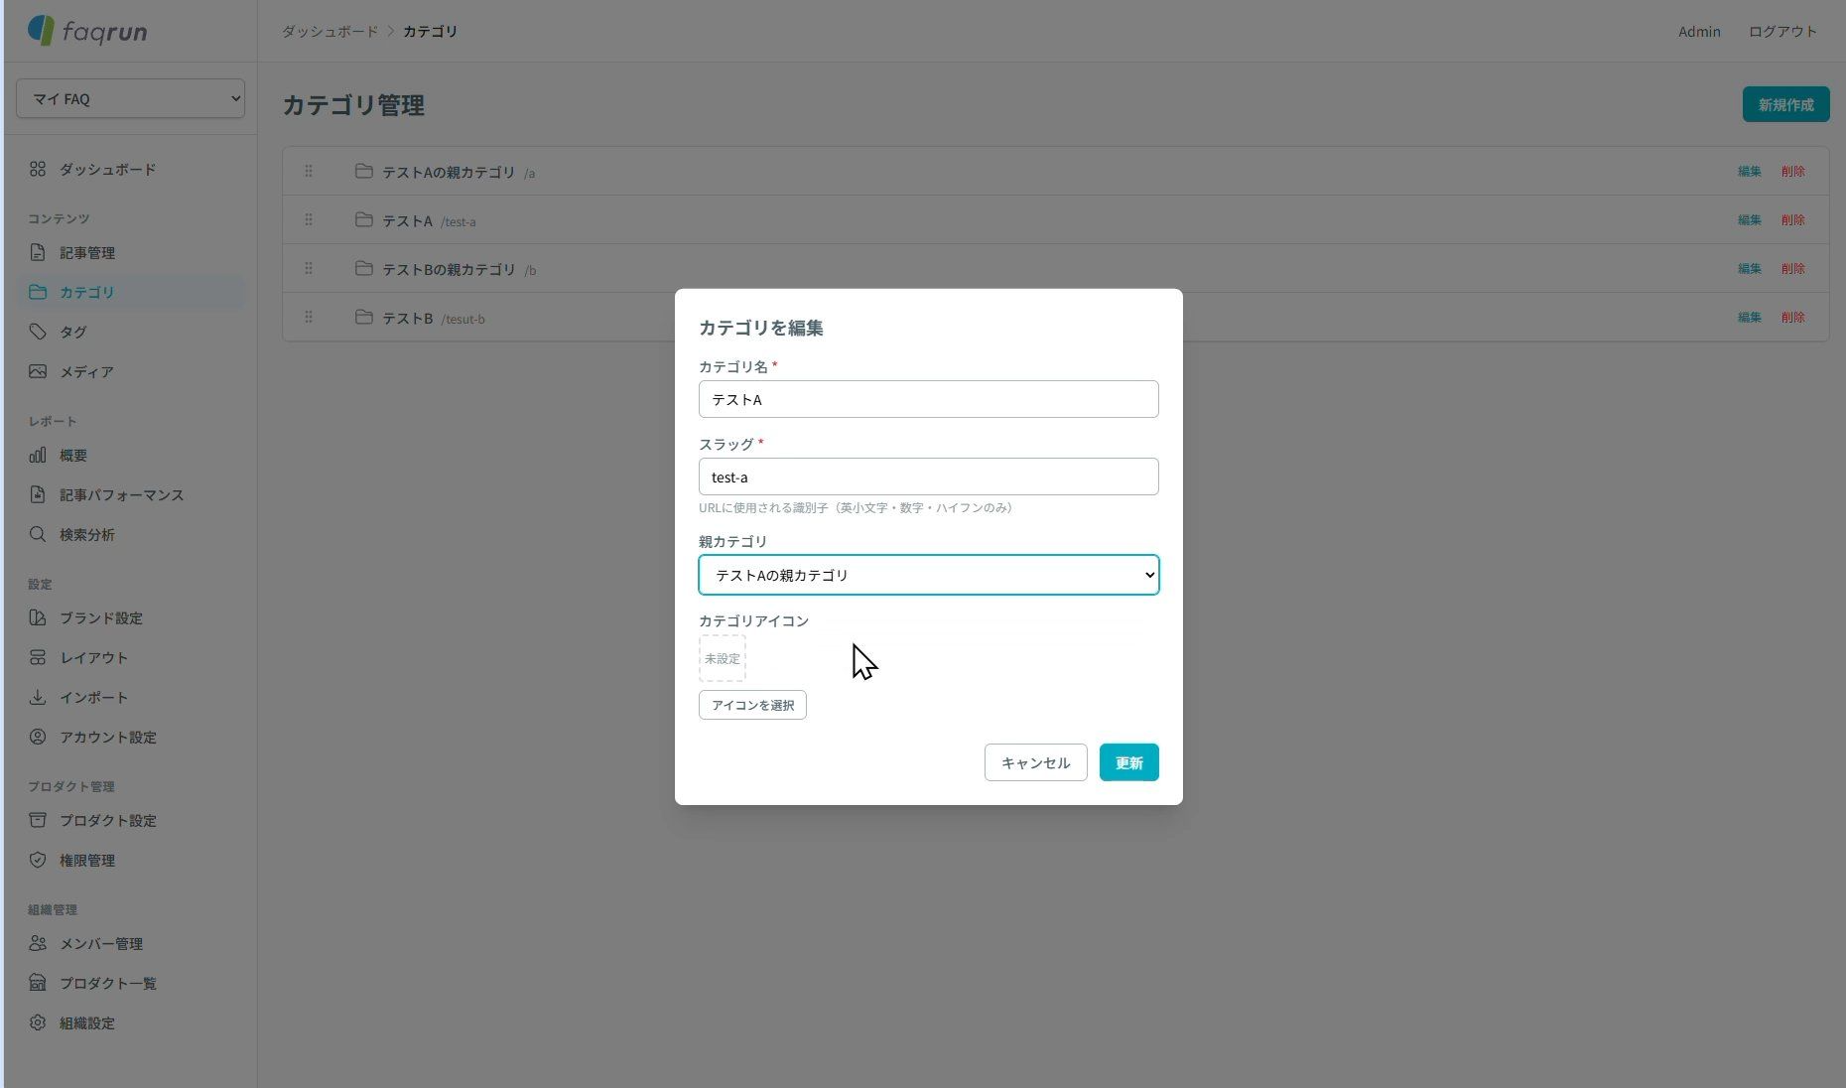Click テストBの親カテゴリ category name
The width and height of the screenshot is (1846, 1088).
[x=449, y=270]
